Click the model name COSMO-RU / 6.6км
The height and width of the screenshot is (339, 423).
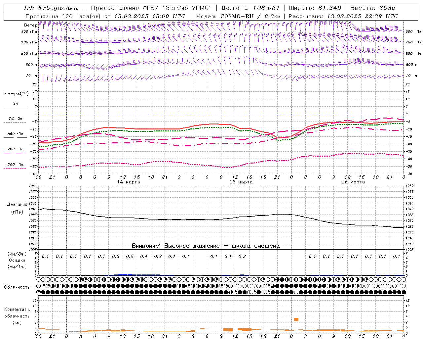pyautogui.click(x=250, y=16)
